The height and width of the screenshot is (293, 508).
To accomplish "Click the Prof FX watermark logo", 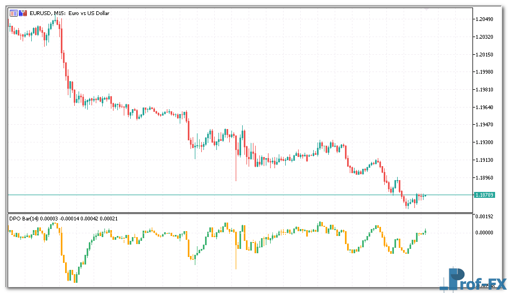I will (x=475, y=281).
